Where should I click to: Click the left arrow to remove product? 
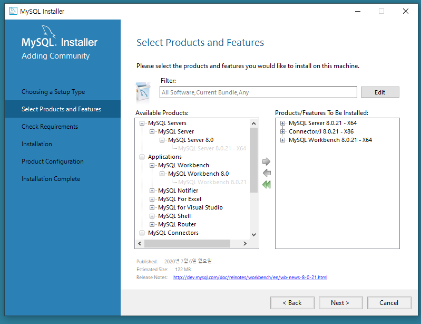click(x=267, y=173)
